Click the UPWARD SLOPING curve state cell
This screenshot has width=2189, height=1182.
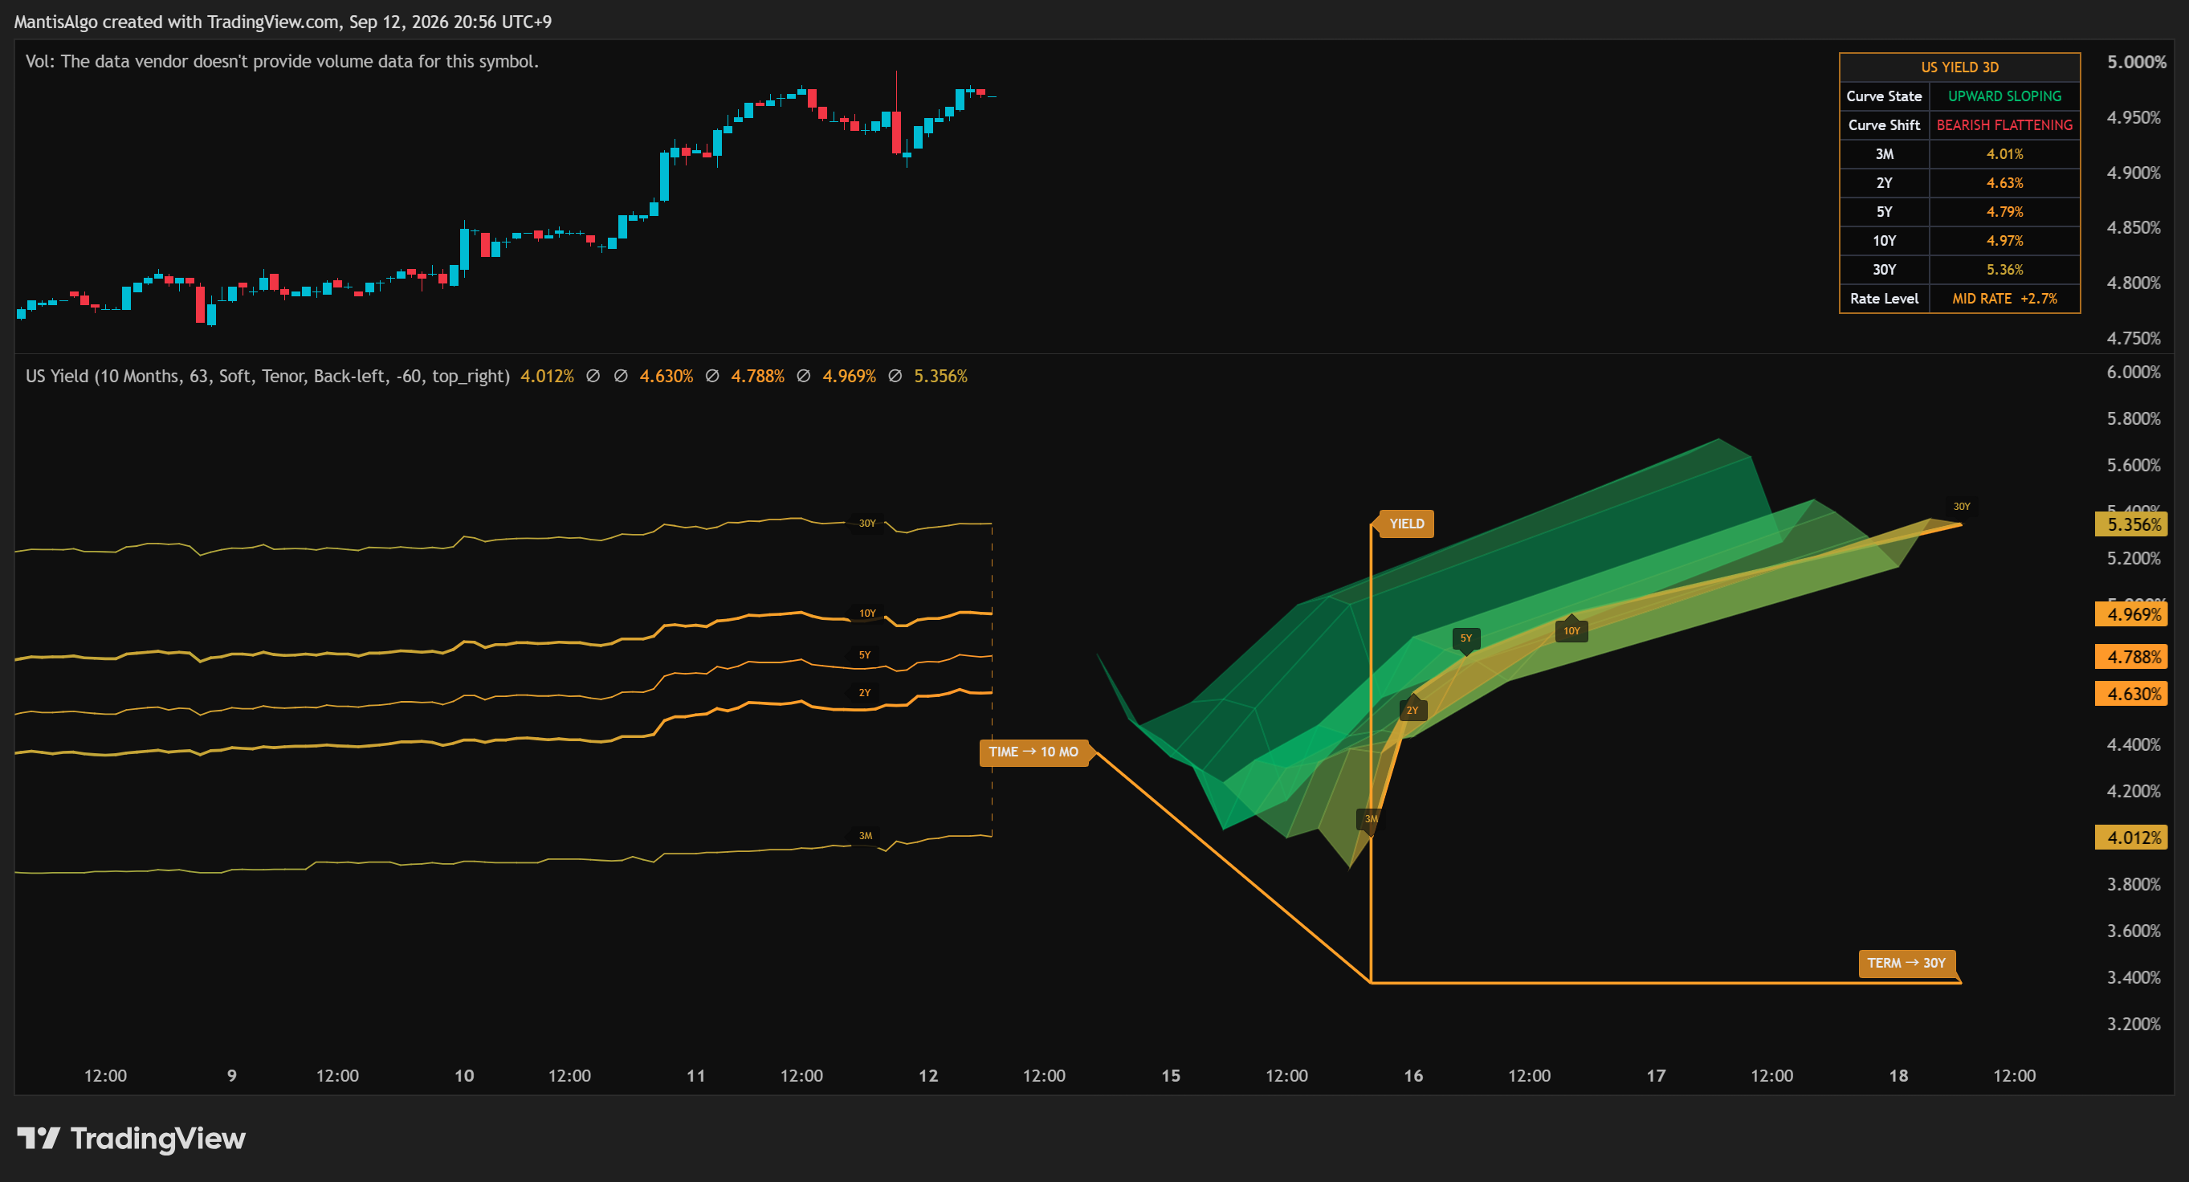(x=2004, y=96)
